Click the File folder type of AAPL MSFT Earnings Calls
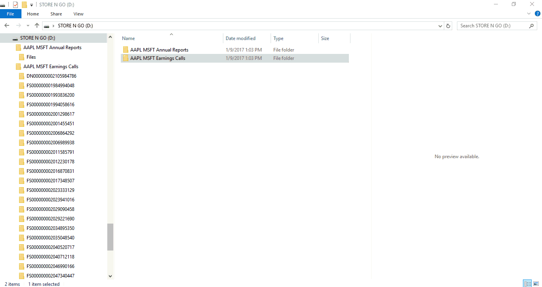Viewport: 542px width, 287px height. 284,58
